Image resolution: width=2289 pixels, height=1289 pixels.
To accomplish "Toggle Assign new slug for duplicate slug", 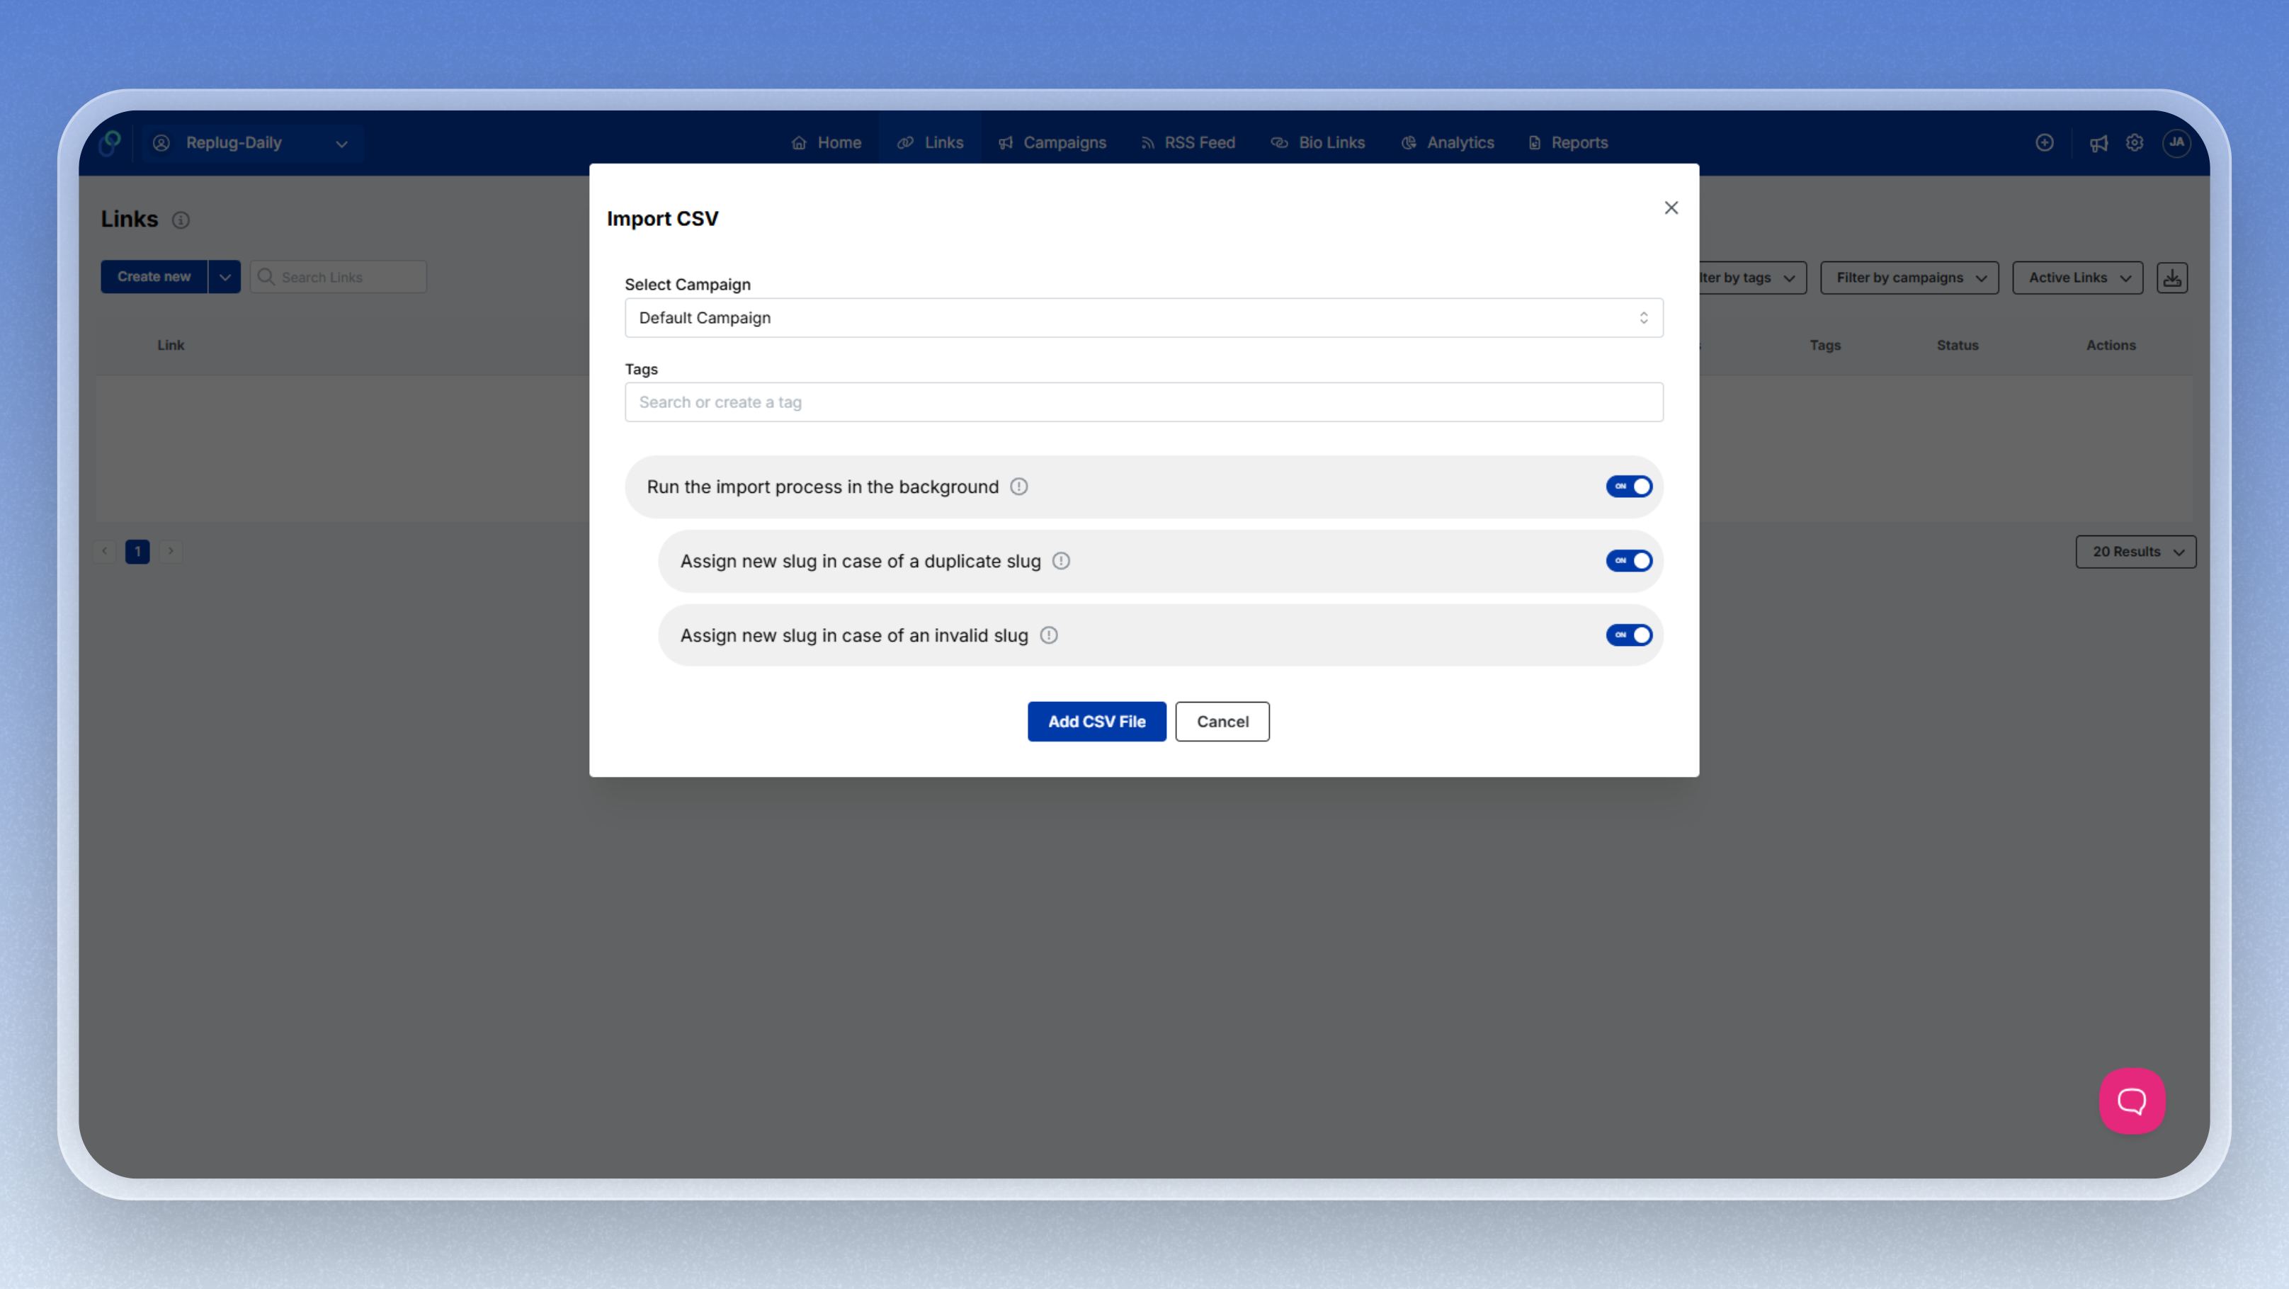I will tap(1629, 562).
